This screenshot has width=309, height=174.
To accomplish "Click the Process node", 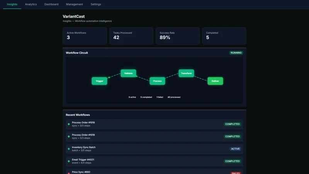I will click(157, 81).
